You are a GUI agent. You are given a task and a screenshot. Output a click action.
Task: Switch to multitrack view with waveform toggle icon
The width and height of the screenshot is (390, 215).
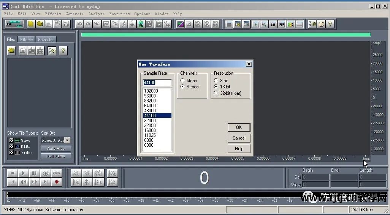(x=14, y=24)
